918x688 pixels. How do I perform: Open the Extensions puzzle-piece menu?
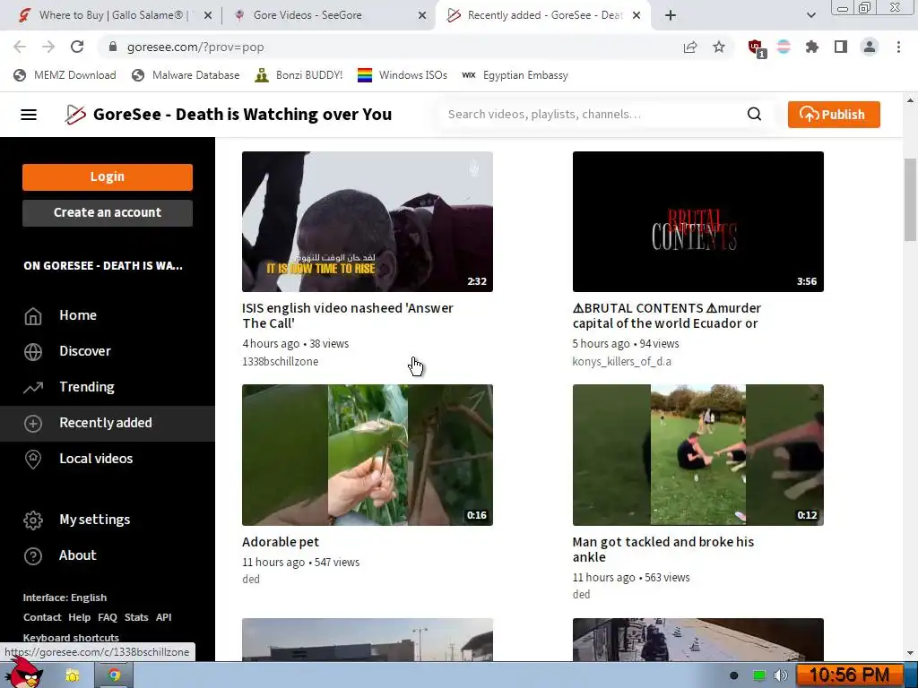point(812,47)
